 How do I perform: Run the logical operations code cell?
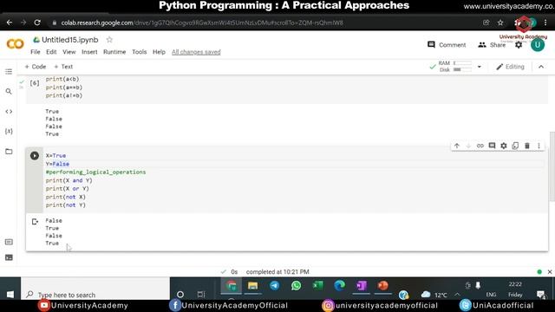click(x=35, y=156)
